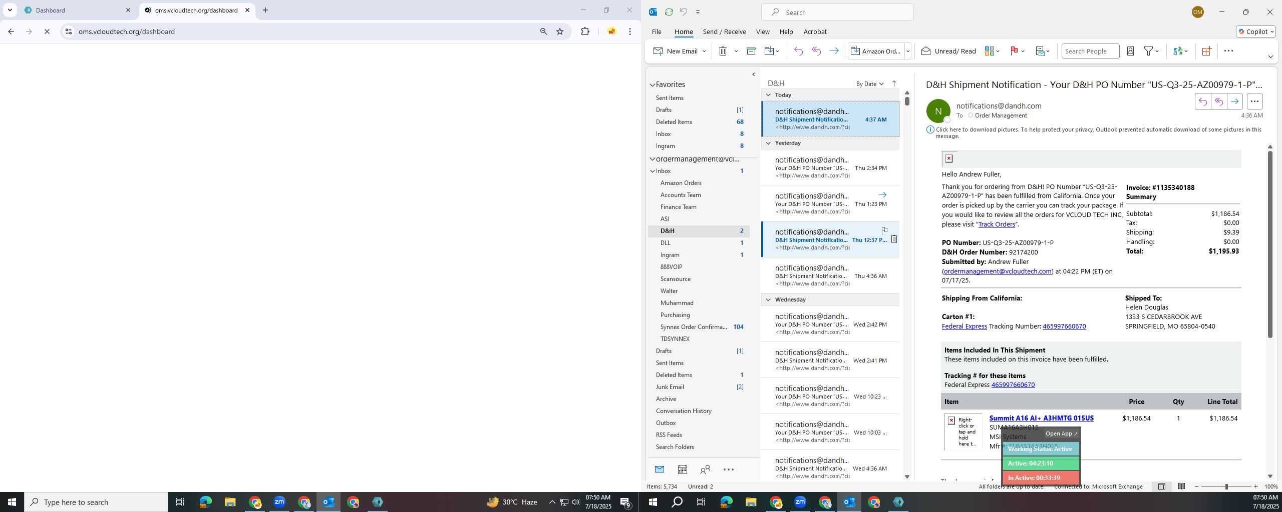1282x512 pixels.
Task: Collapse the Yesterday message group
Action: click(768, 143)
